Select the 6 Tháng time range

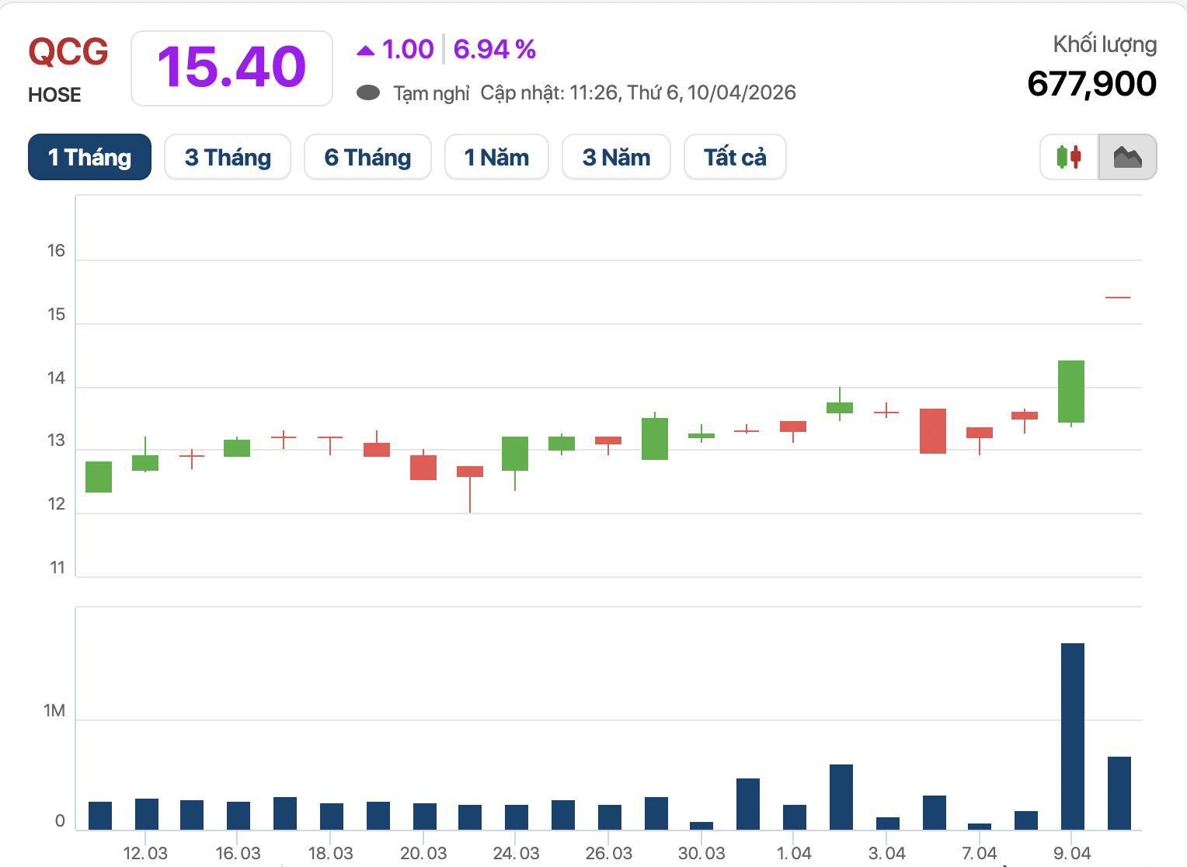[x=367, y=157]
